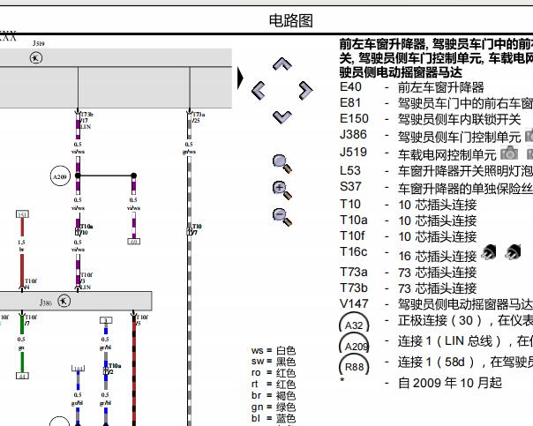Click the 自 2009 年 10 月起 footnote
Screen dimensions: 533x426
pyautogui.click(x=450, y=383)
